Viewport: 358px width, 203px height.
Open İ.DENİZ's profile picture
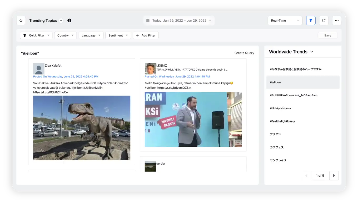pyautogui.click(x=150, y=69)
